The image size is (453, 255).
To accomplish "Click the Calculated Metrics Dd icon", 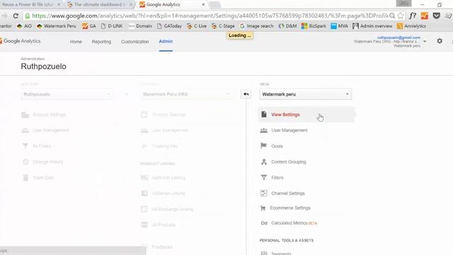I will 264,223.
